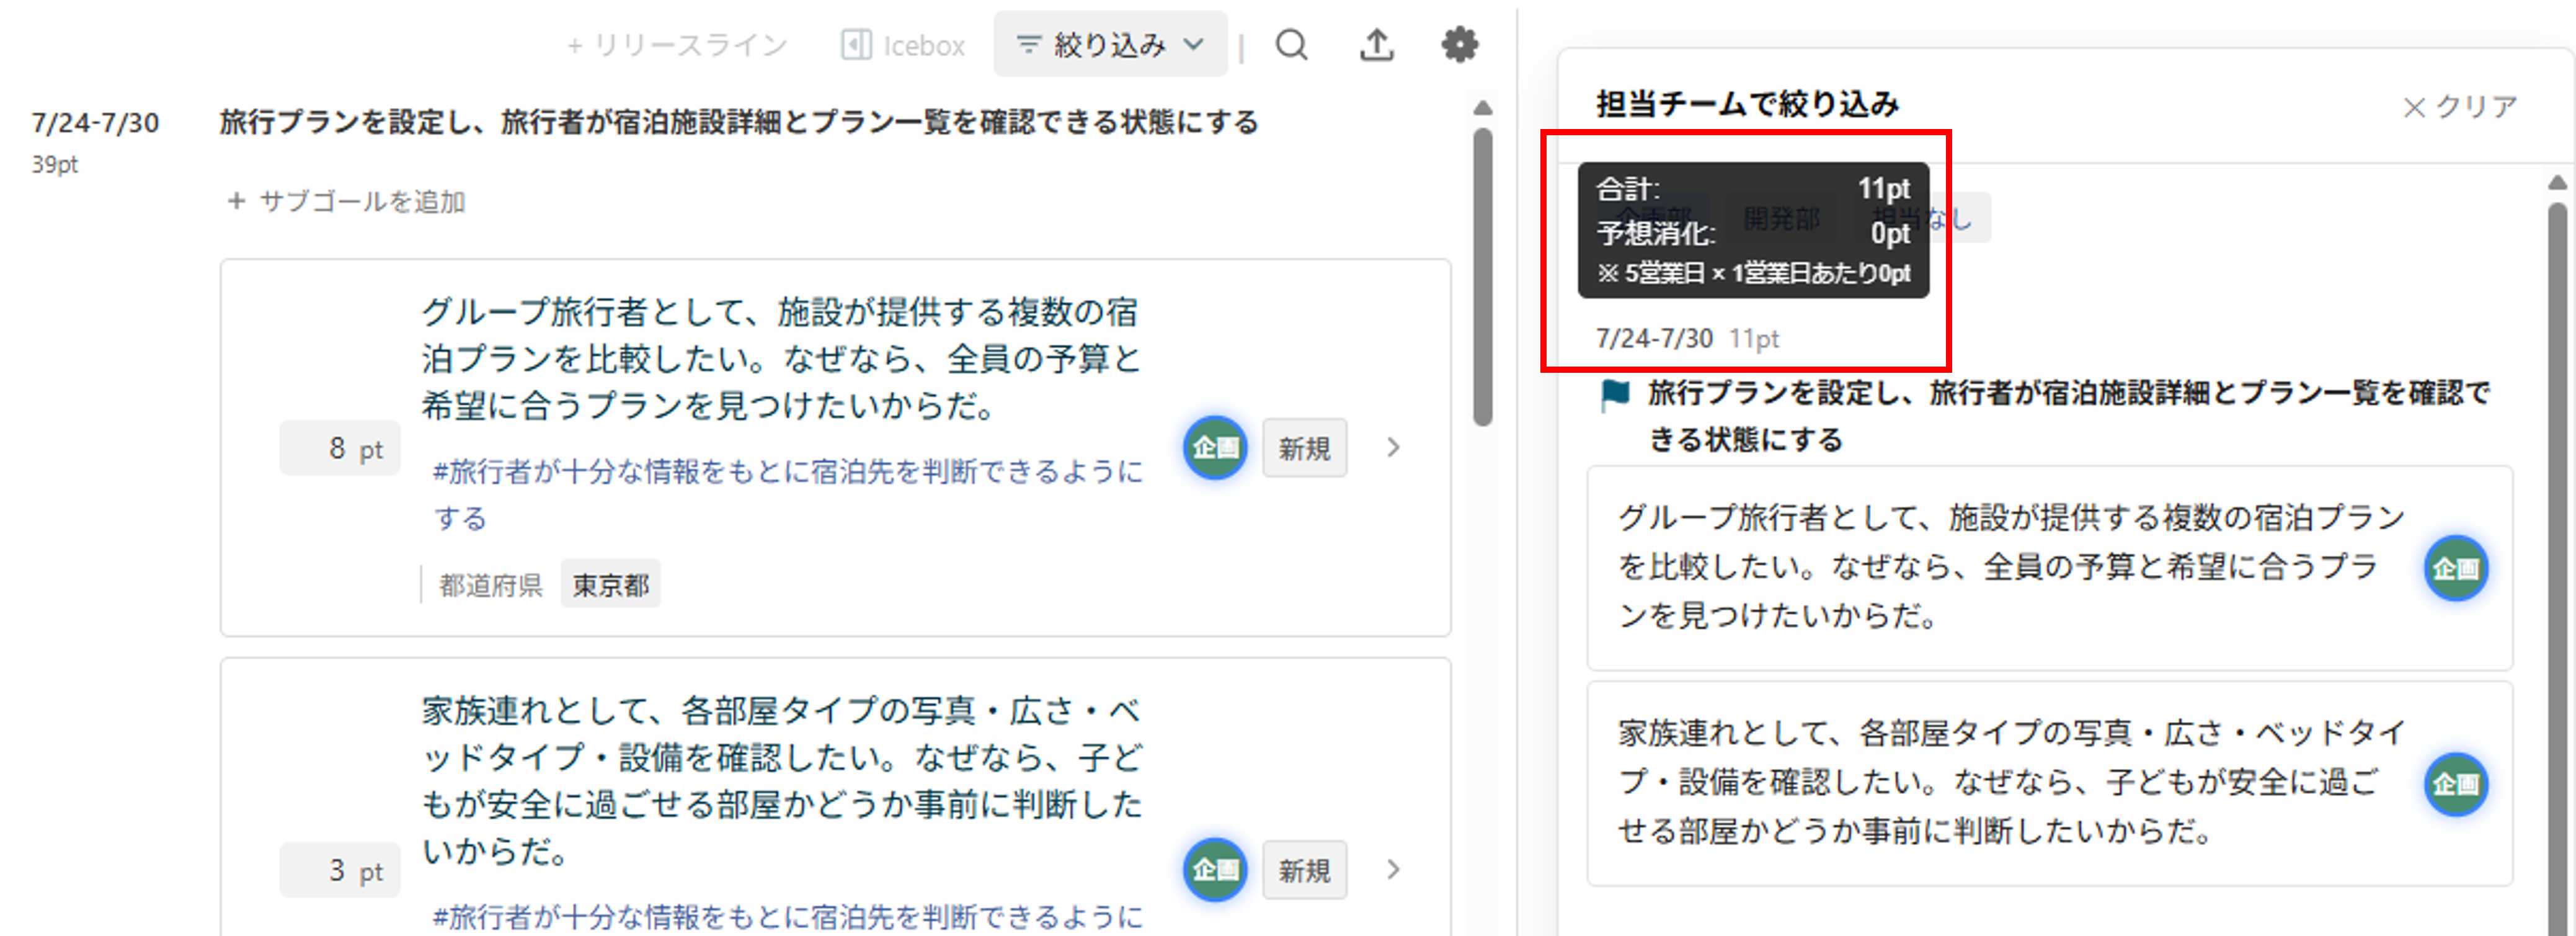Click the hashtag link on the グループ旅行者 card
Screen dimensions: 2576x936
click(x=787, y=494)
